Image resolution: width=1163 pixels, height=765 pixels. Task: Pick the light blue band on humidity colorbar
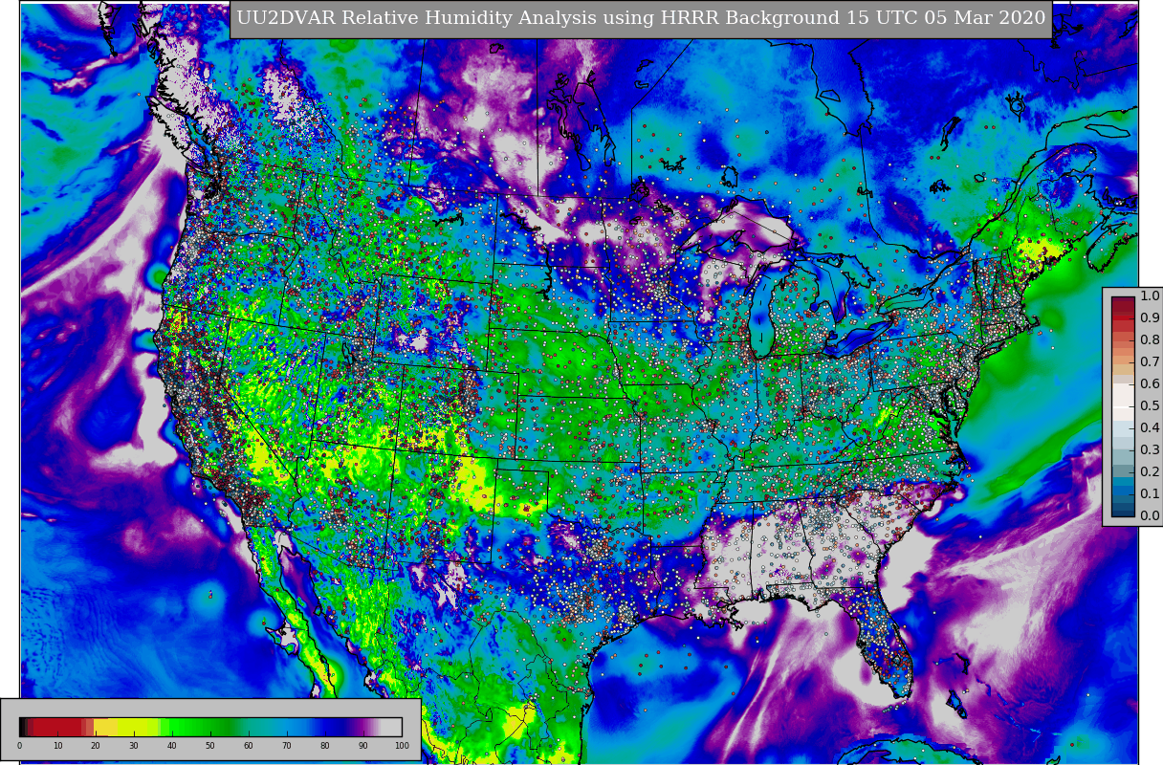coord(287,727)
